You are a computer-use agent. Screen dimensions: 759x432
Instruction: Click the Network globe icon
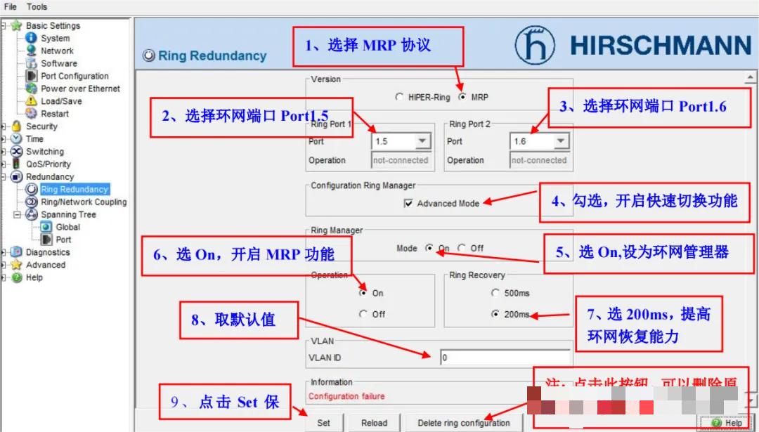[32, 51]
